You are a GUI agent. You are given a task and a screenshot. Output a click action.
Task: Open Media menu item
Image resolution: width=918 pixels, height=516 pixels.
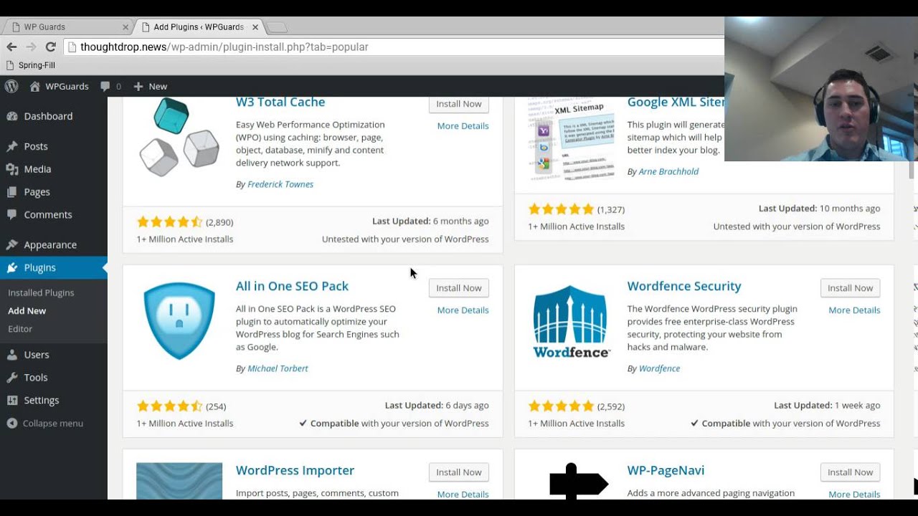tap(54, 169)
